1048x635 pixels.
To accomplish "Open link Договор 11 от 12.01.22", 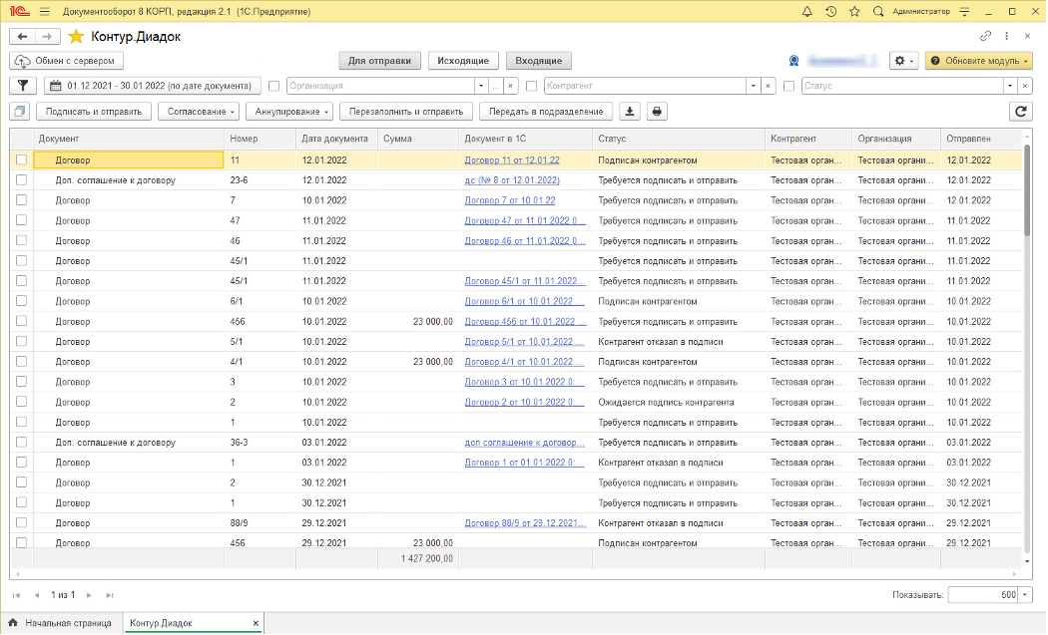I will [512, 160].
